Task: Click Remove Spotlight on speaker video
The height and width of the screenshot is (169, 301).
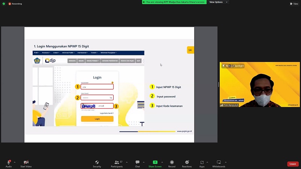Action: pyautogui.click(x=234, y=66)
